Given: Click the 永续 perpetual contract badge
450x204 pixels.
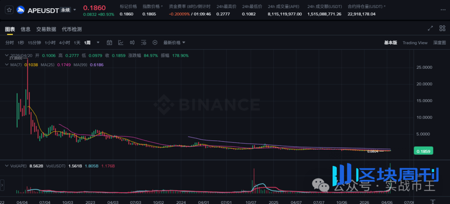Looking at the screenshot, I should (65, 10).
